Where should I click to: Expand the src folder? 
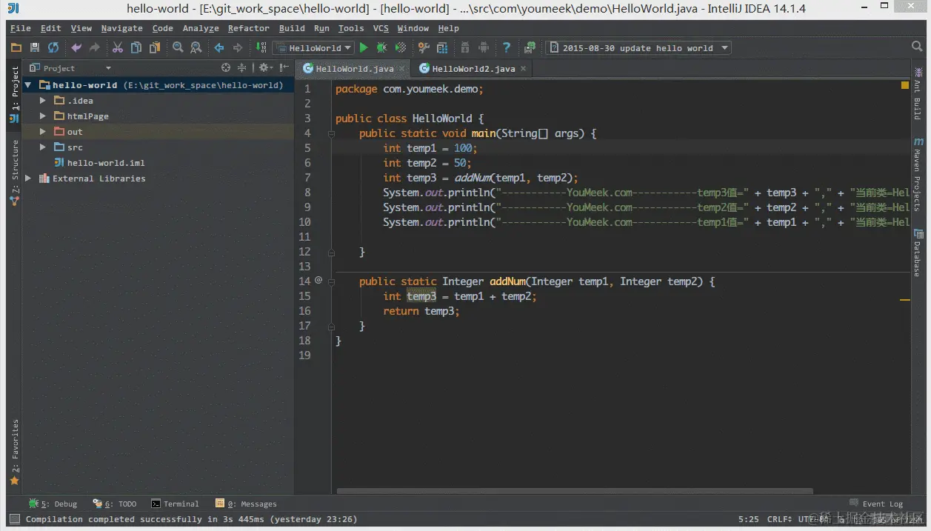[43, 147]
